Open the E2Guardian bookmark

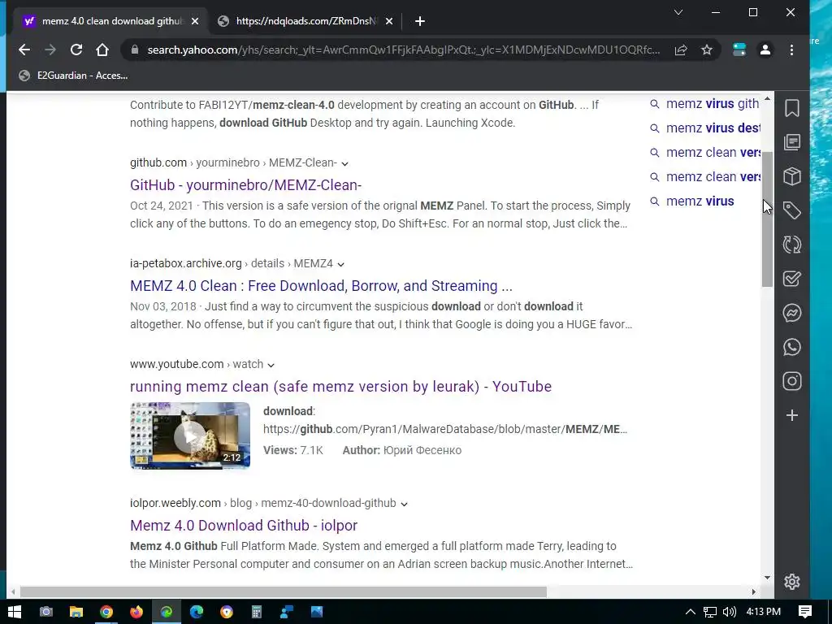[73, 76]
